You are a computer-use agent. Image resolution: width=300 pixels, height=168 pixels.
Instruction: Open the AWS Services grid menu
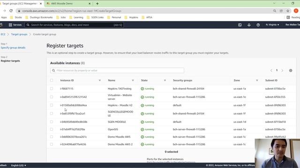coord(10,25)
